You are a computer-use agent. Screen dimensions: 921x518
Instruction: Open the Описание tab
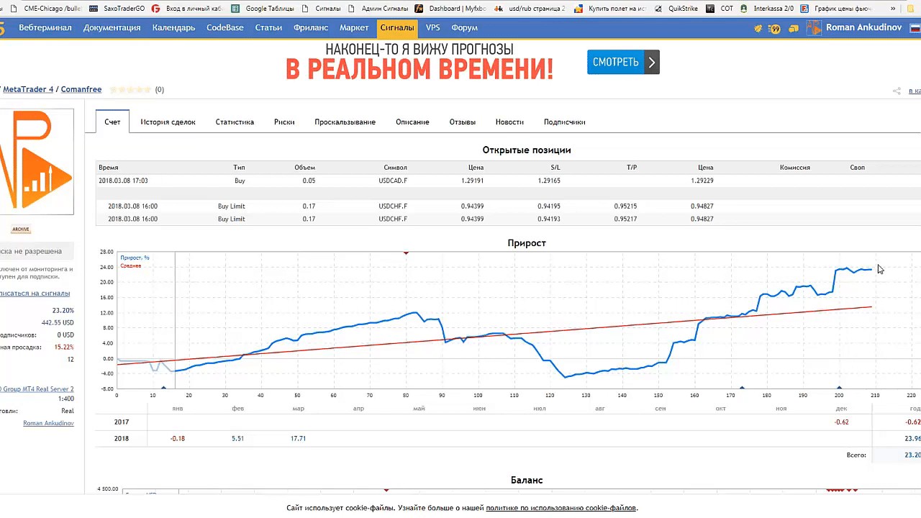pos(412,122)
